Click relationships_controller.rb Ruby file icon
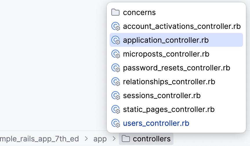 point(116,82)
